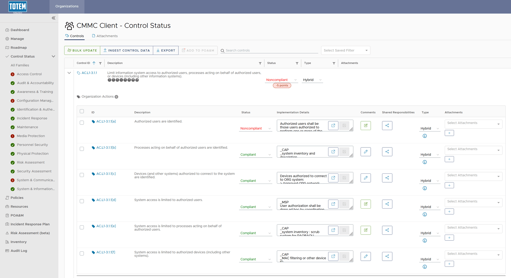The width and height of the screenshot is (511, 278).
Task: Check the select-all checkbox in the table header
Action: tap(82, 111)
